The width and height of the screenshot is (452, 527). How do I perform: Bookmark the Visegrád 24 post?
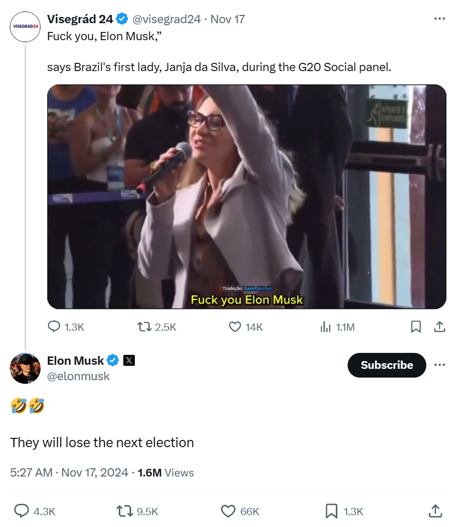tap(416, 327)
